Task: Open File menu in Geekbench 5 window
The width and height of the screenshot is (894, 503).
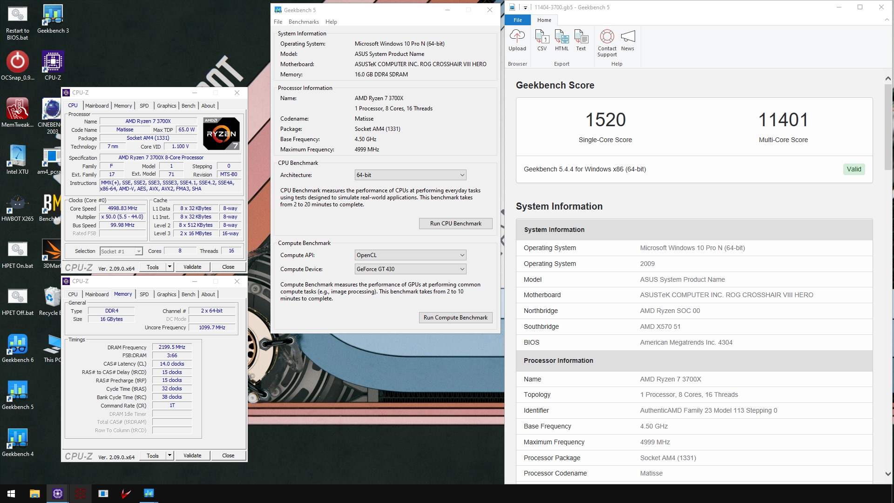Action: pos(278,22)
